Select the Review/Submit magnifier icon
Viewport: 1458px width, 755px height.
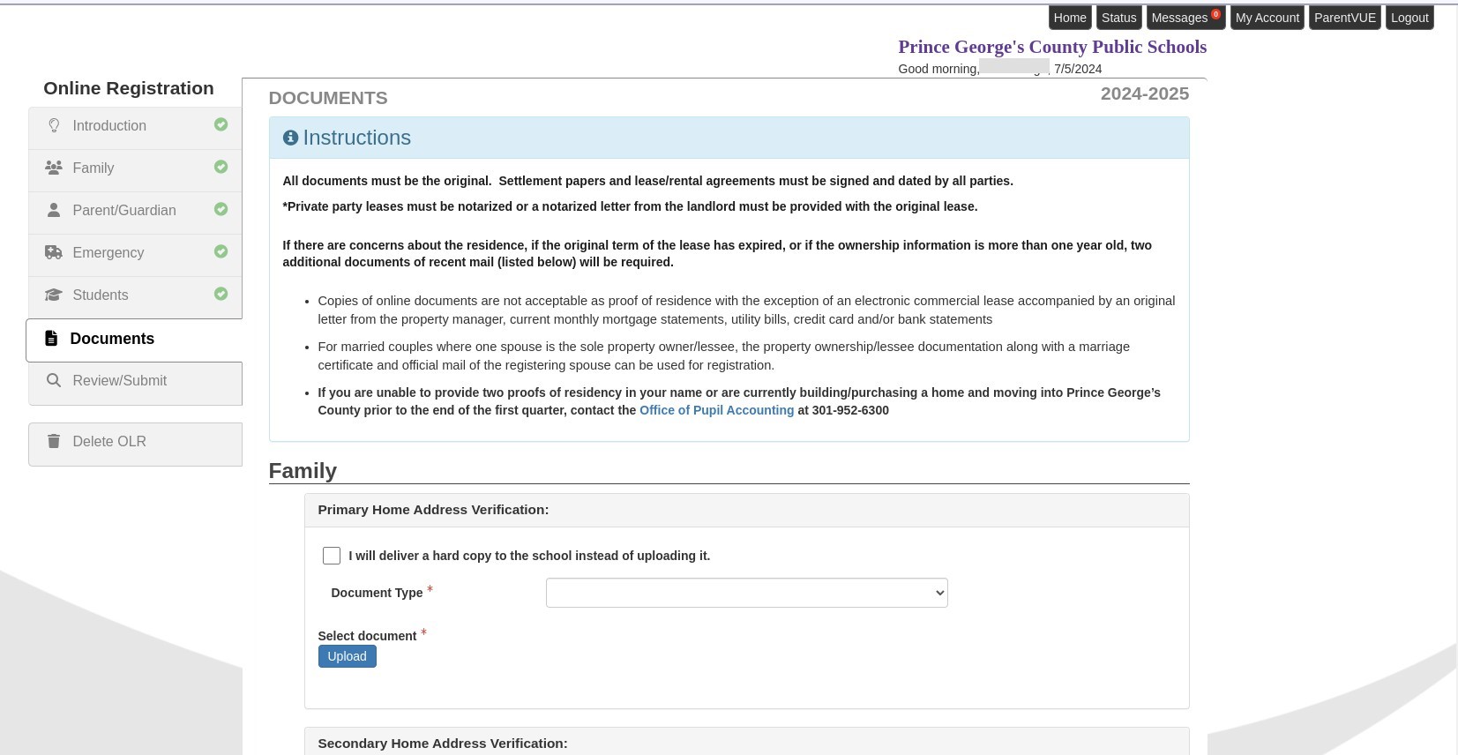click(54, 379)
